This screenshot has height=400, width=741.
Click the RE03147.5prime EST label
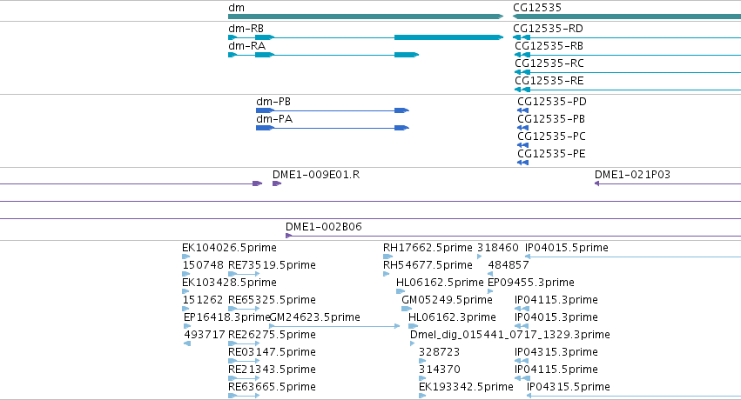(272, 353)
